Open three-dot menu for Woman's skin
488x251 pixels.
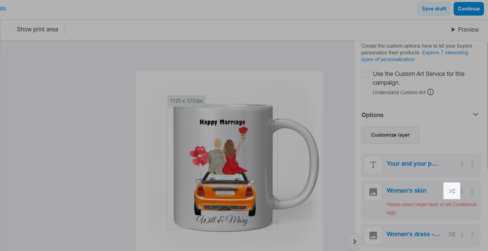click(x=462, y=191)
